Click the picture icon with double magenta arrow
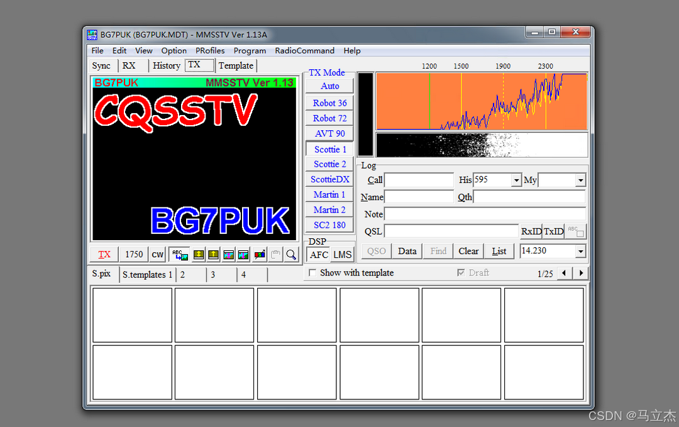 click(x=229, y=255)
